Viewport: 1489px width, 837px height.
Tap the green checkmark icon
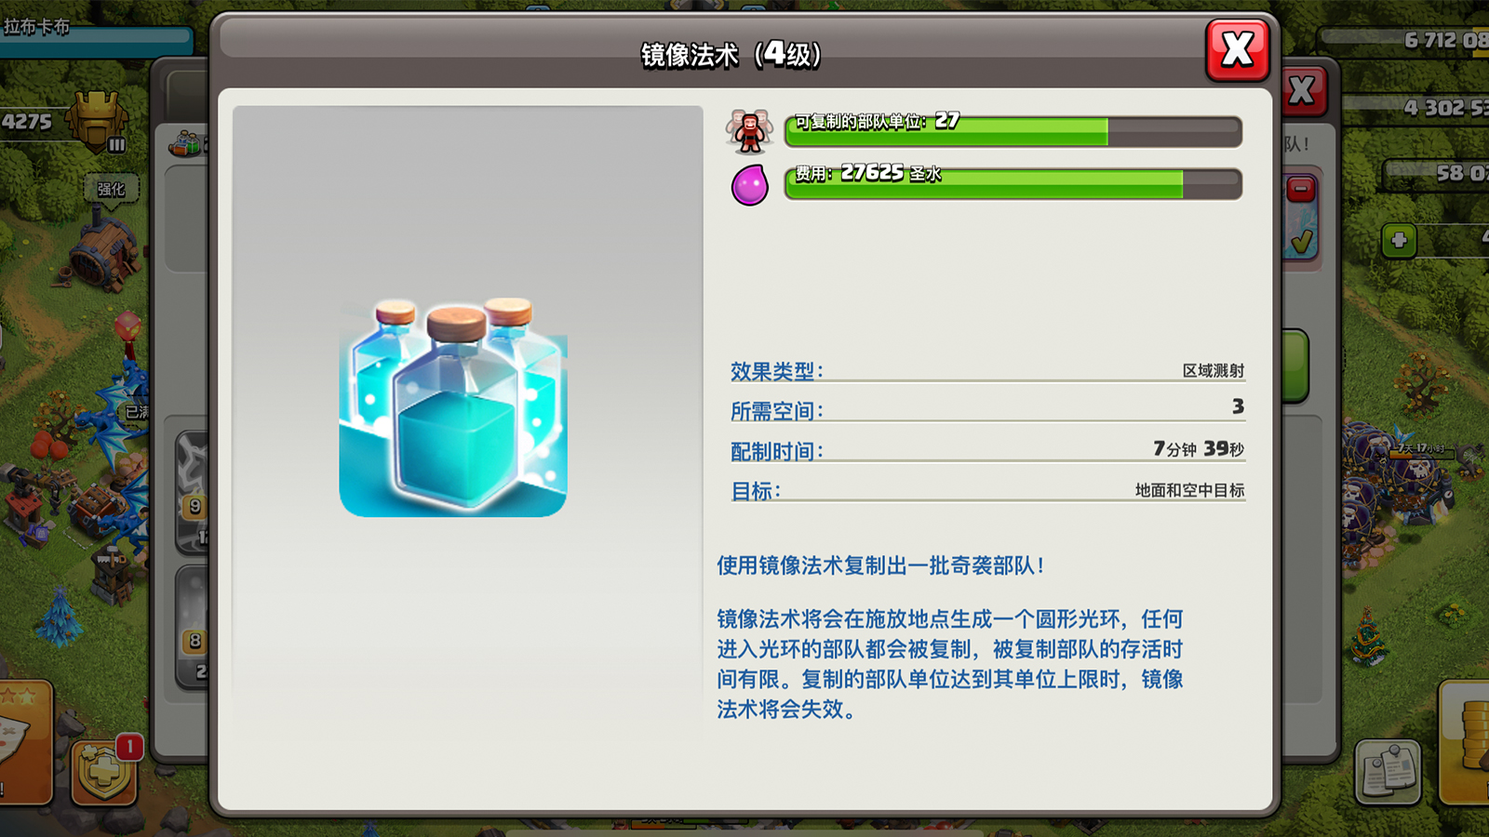[x=1302, y=243]
